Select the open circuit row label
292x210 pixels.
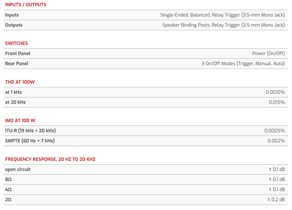point(18,169)
